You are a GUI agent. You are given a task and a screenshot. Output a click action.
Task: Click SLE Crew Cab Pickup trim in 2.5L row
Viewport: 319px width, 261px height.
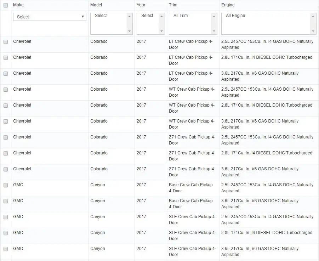point(192,220)
